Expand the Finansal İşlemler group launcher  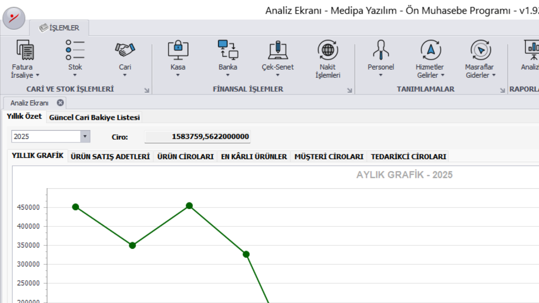350,90
